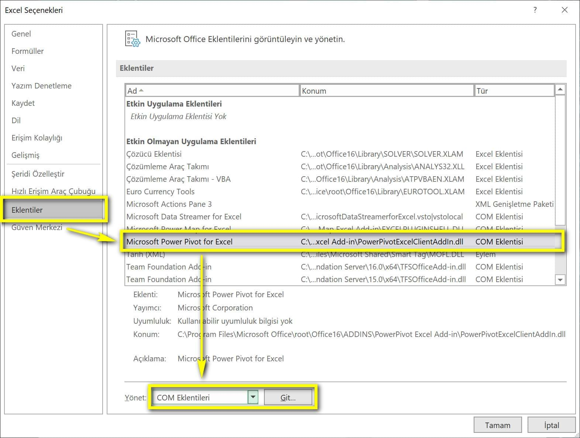Click the Microsoft Corporation publisher text
Image resolution: width=580 pixels, height=438 pixels.
215,308
